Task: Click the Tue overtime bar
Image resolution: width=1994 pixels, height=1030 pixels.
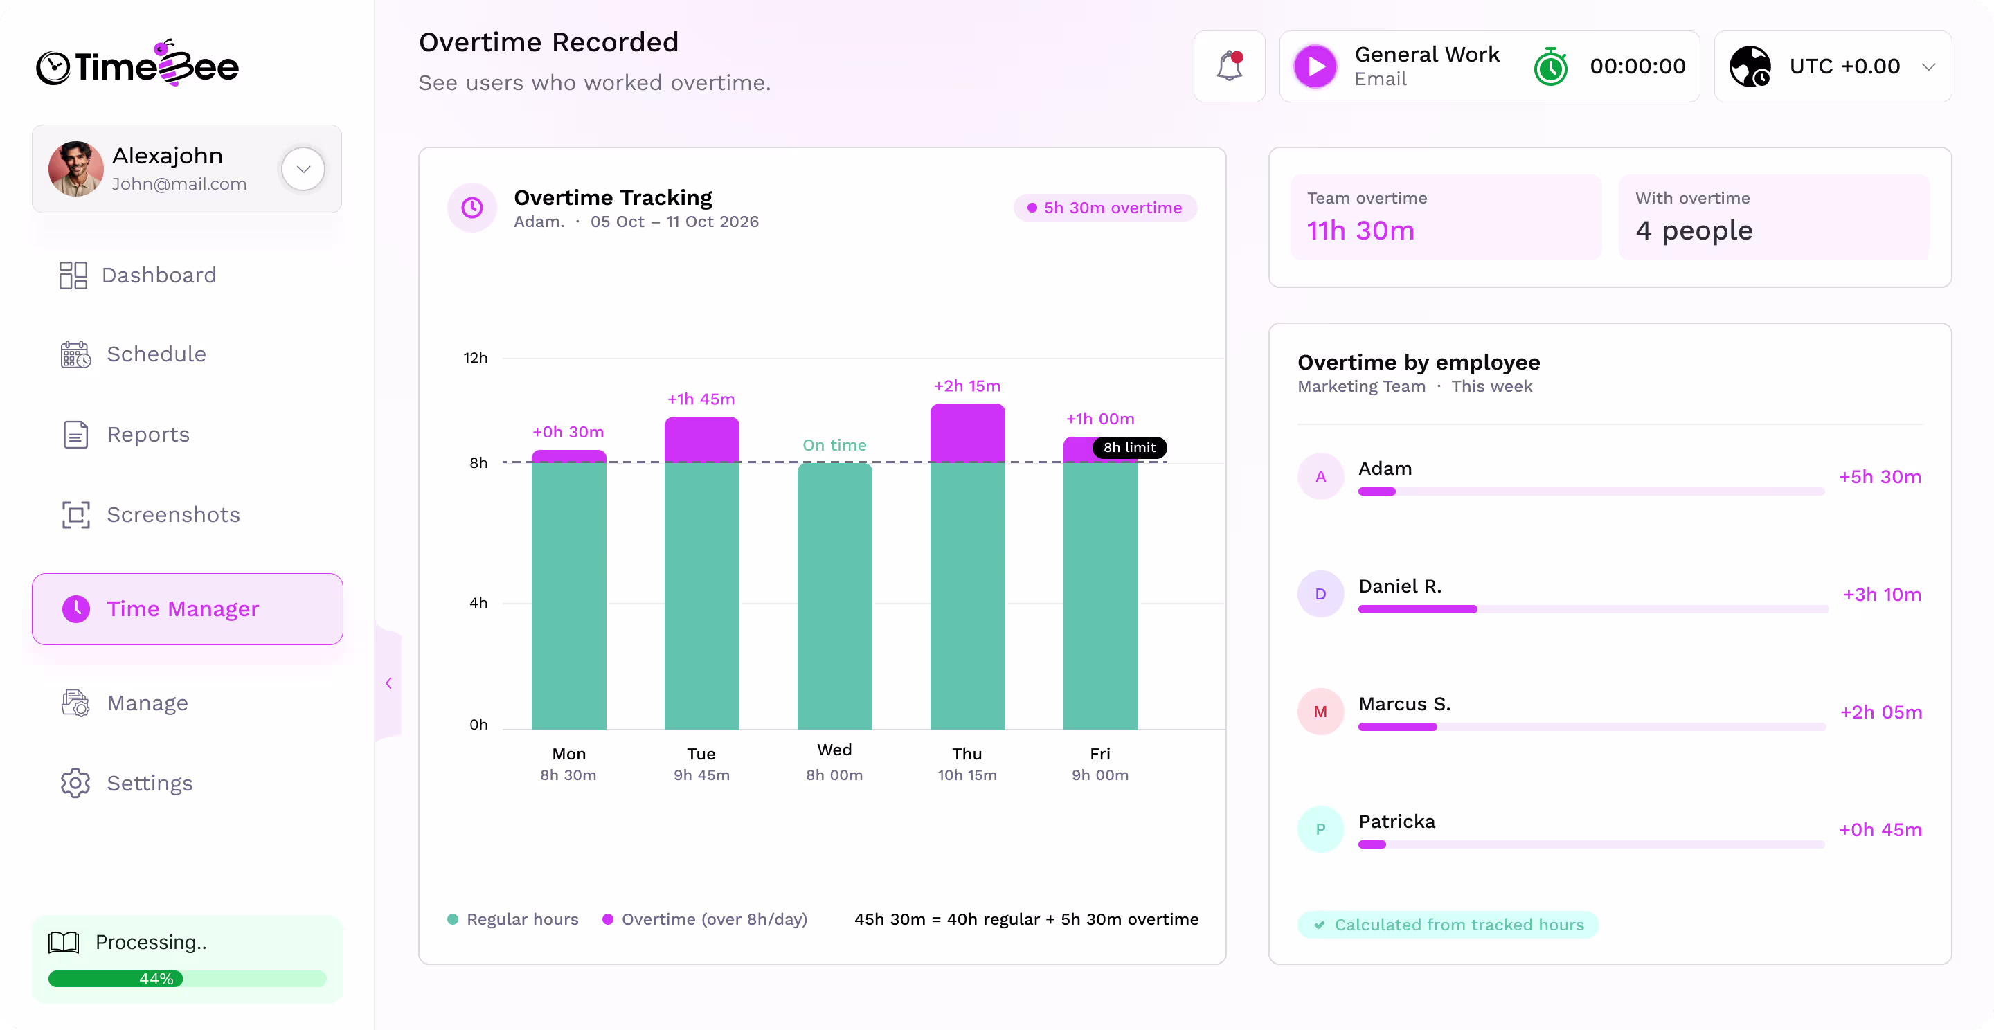Action: [x=702, y=440]
